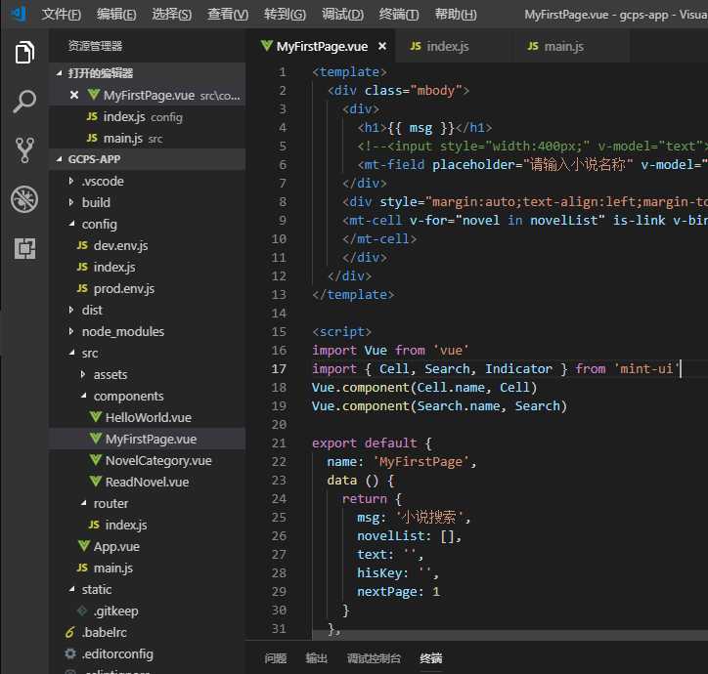Expand the node_modules folder

click(71, 331)
